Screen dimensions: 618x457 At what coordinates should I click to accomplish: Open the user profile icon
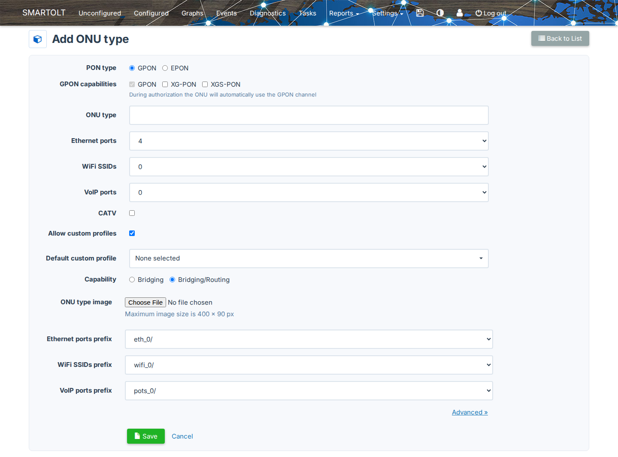coord(460,13)
